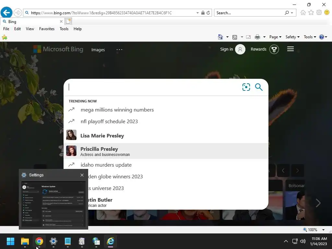Image resolution: width=332 pixels, height=249 pixels.
Task: Open address bar autocomplete dropdown arrow
Action: coord(197,13)
